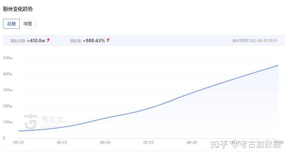
Task: Click the 考古加 watermark logo icon
Action: (31, 121)
